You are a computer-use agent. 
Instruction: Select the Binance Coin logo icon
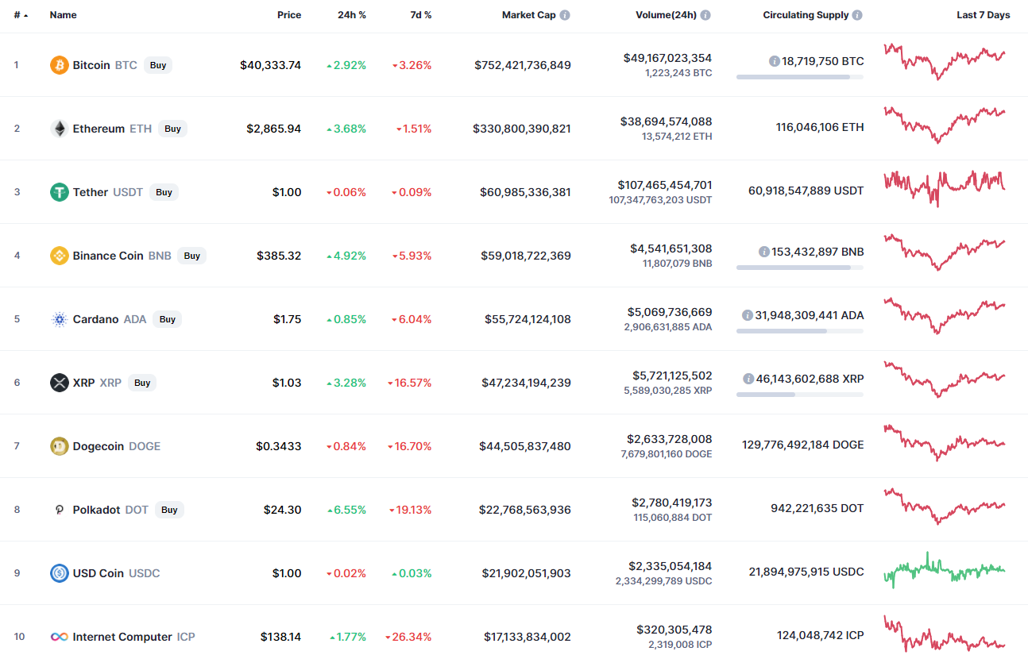[x=60, y=256]
